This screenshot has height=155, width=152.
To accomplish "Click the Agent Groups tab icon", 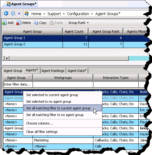I will (9, 4).
